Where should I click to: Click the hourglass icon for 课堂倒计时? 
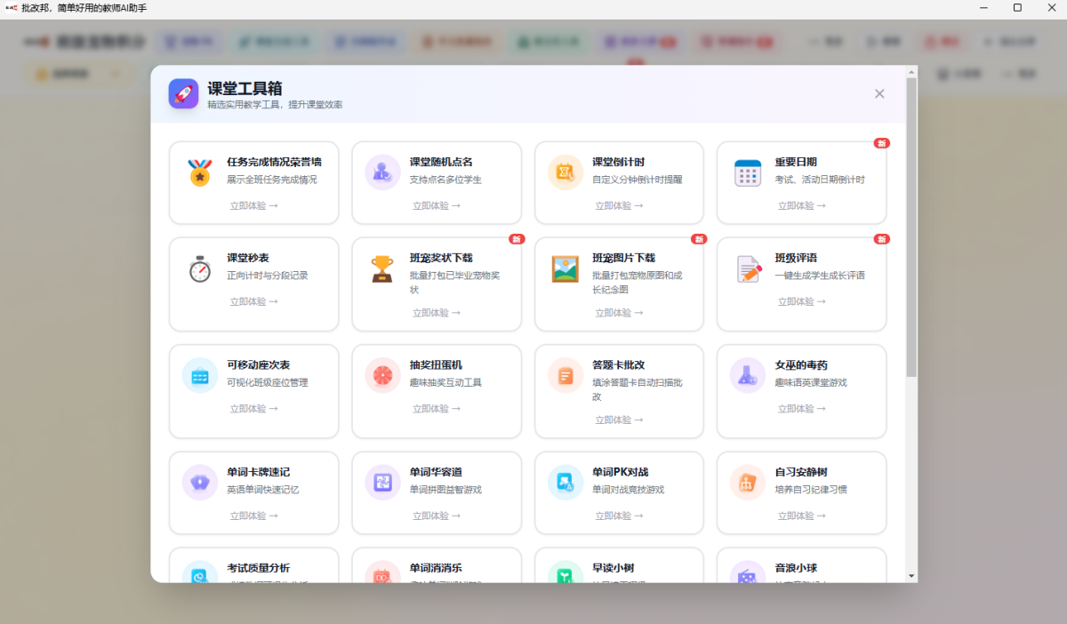[x=566, y=172]
